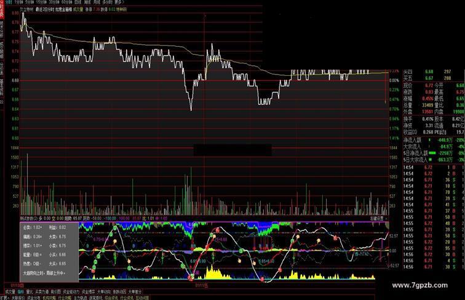Viewport: 465px width, 300px height.
Task: Expand the 更多 periods menu
Action: (119, 2)
